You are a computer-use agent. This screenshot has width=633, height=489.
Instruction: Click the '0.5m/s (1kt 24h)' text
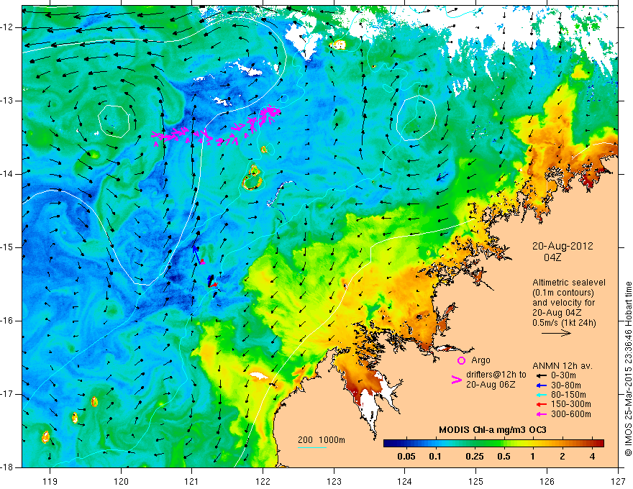(x=564, y=323)
